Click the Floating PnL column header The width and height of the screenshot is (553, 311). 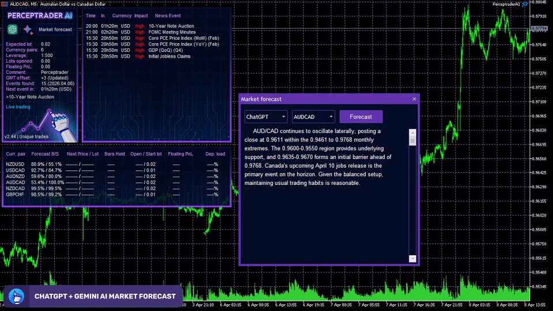coord(180,154)
